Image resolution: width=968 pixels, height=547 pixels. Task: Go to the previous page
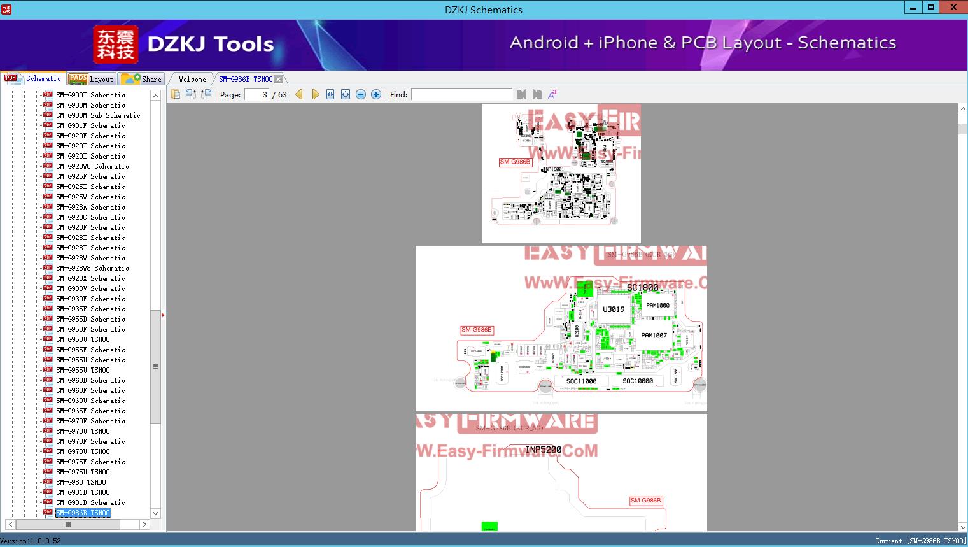299,94
